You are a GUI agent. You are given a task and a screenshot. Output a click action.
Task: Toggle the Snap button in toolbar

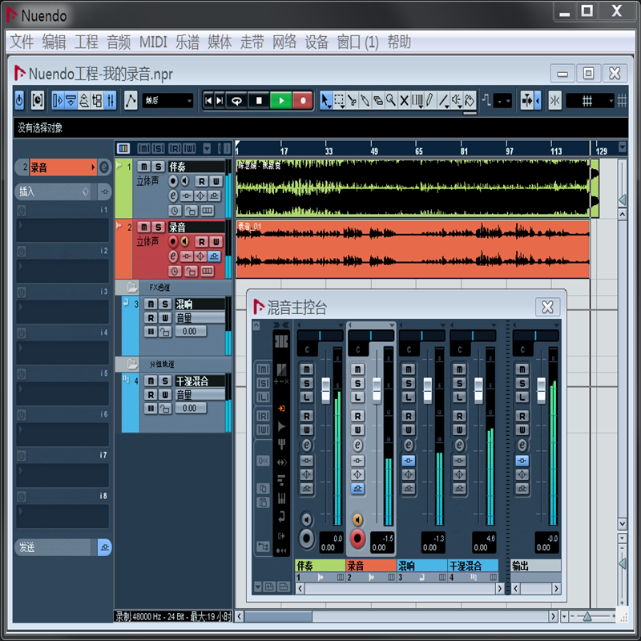click(554, 101)
